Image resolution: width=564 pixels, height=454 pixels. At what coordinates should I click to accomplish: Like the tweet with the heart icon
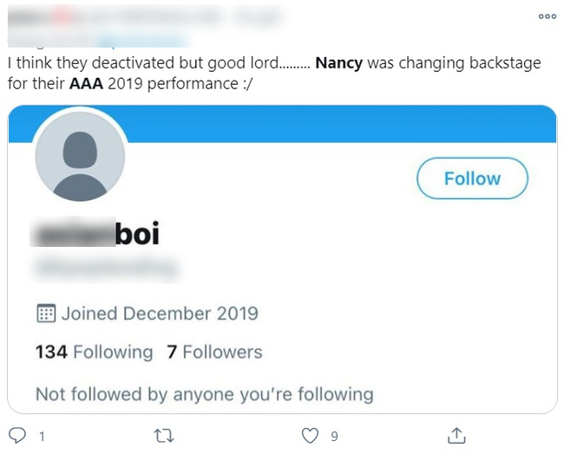(x=308, y=435)
